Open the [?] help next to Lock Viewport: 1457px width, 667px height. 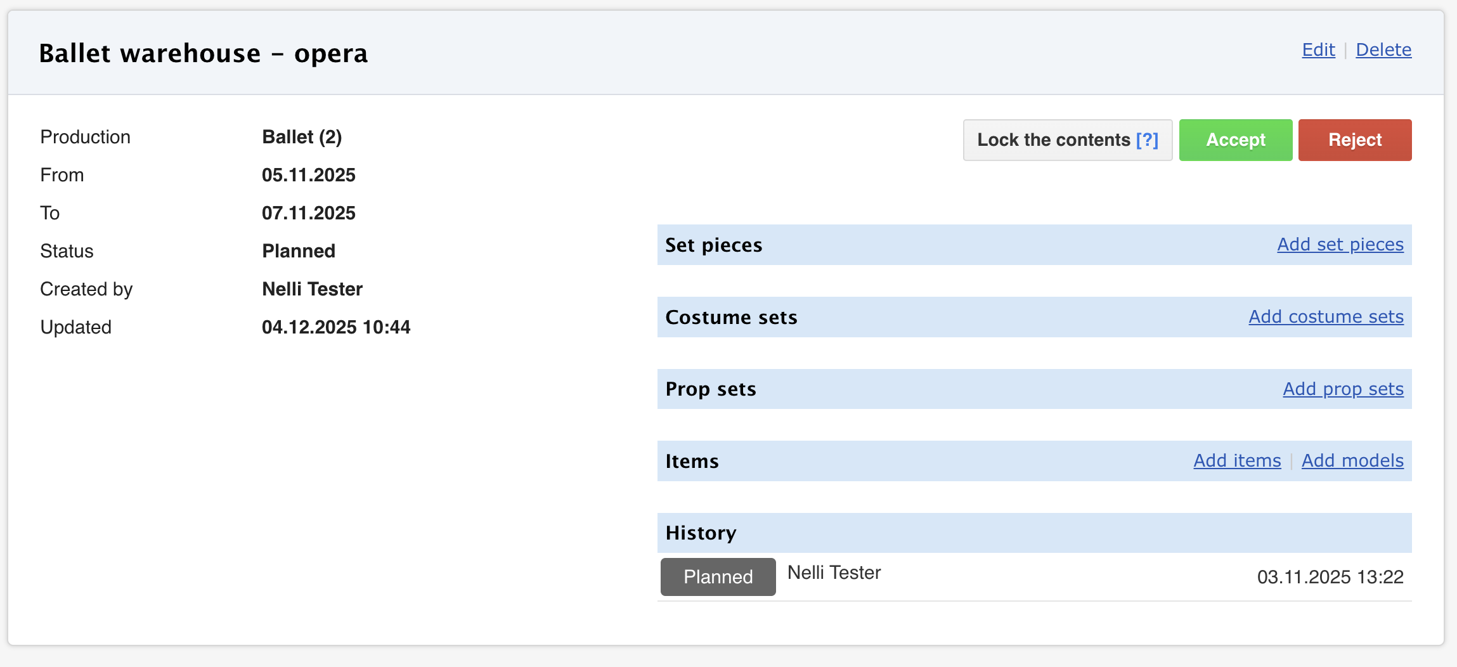tap(1147, 140)
